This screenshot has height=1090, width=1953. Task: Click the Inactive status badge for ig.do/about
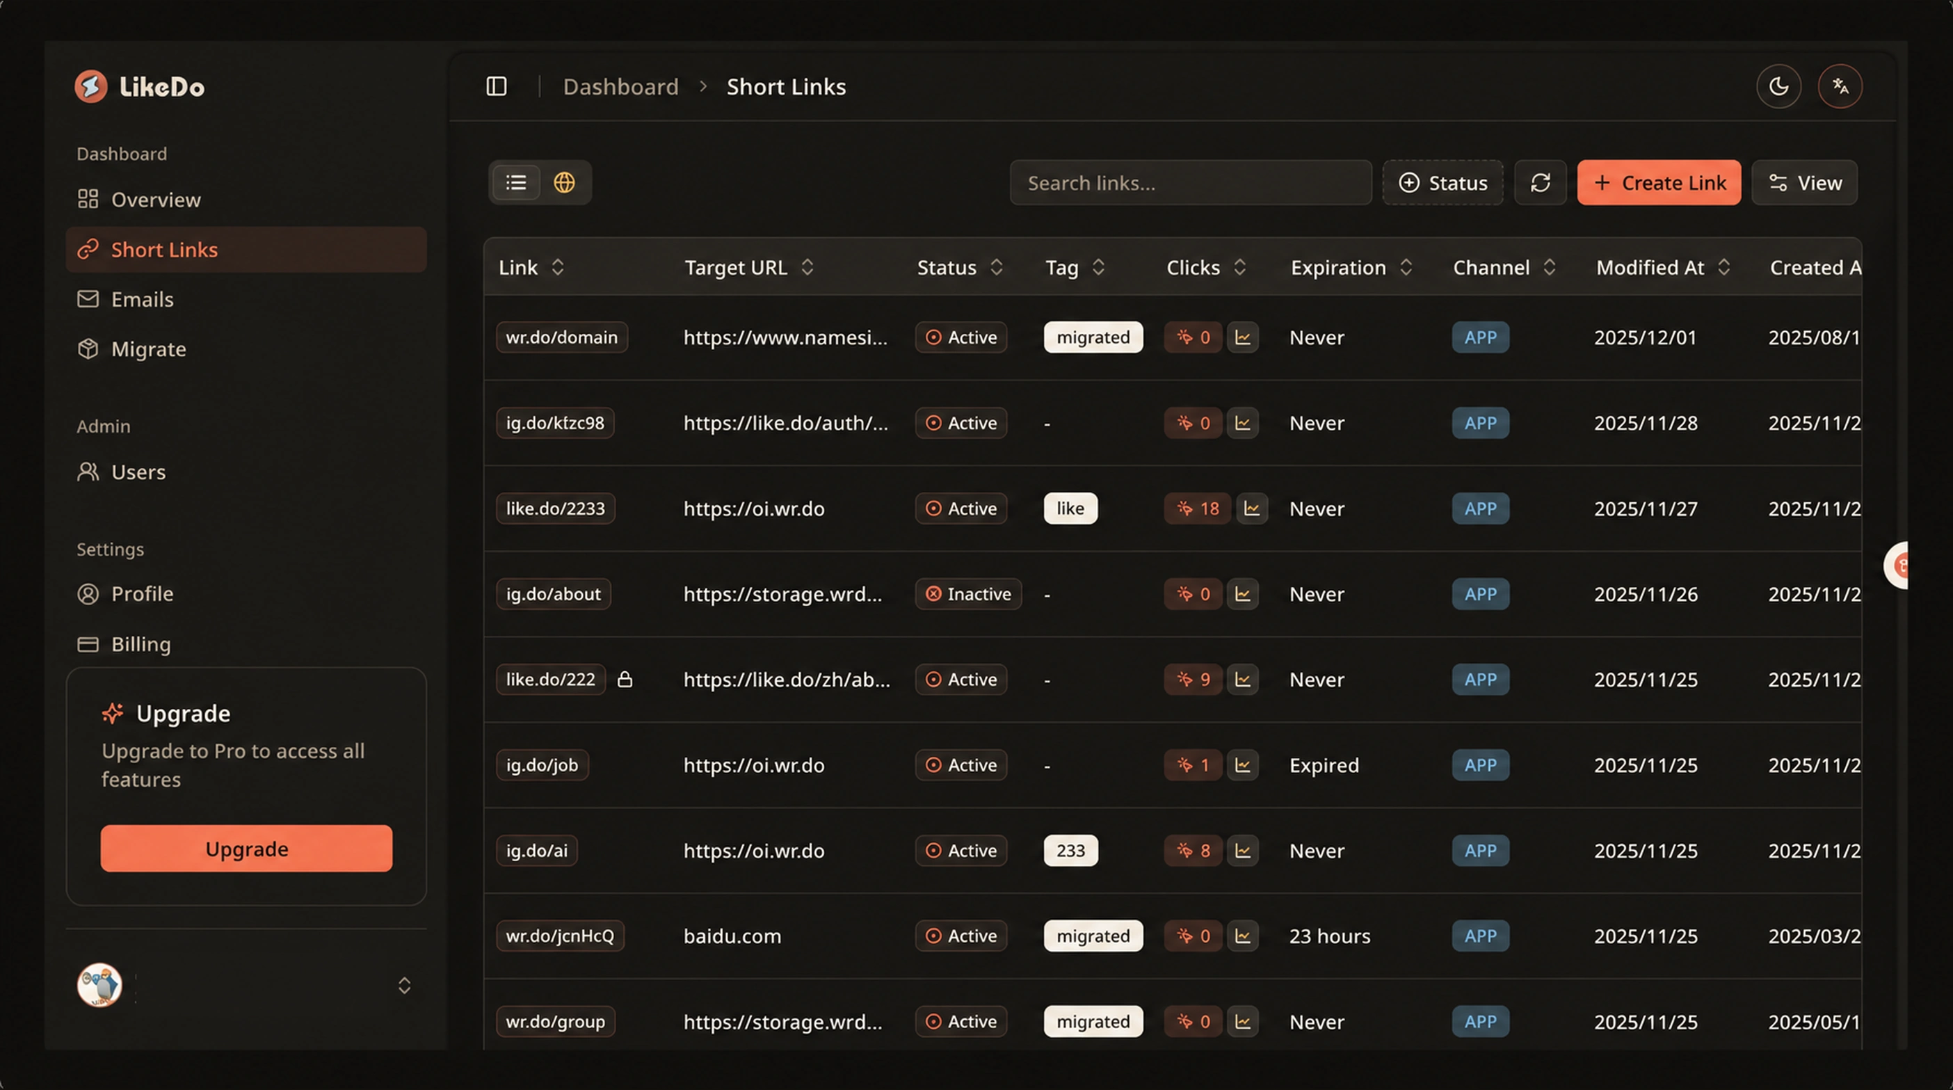coord(968,594)
